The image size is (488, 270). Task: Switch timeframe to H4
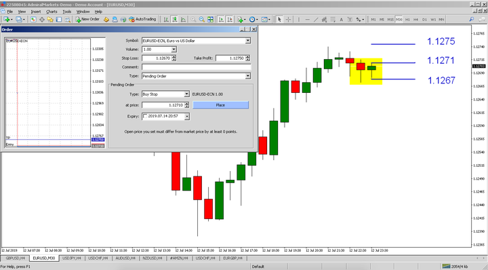coord(415,19)
